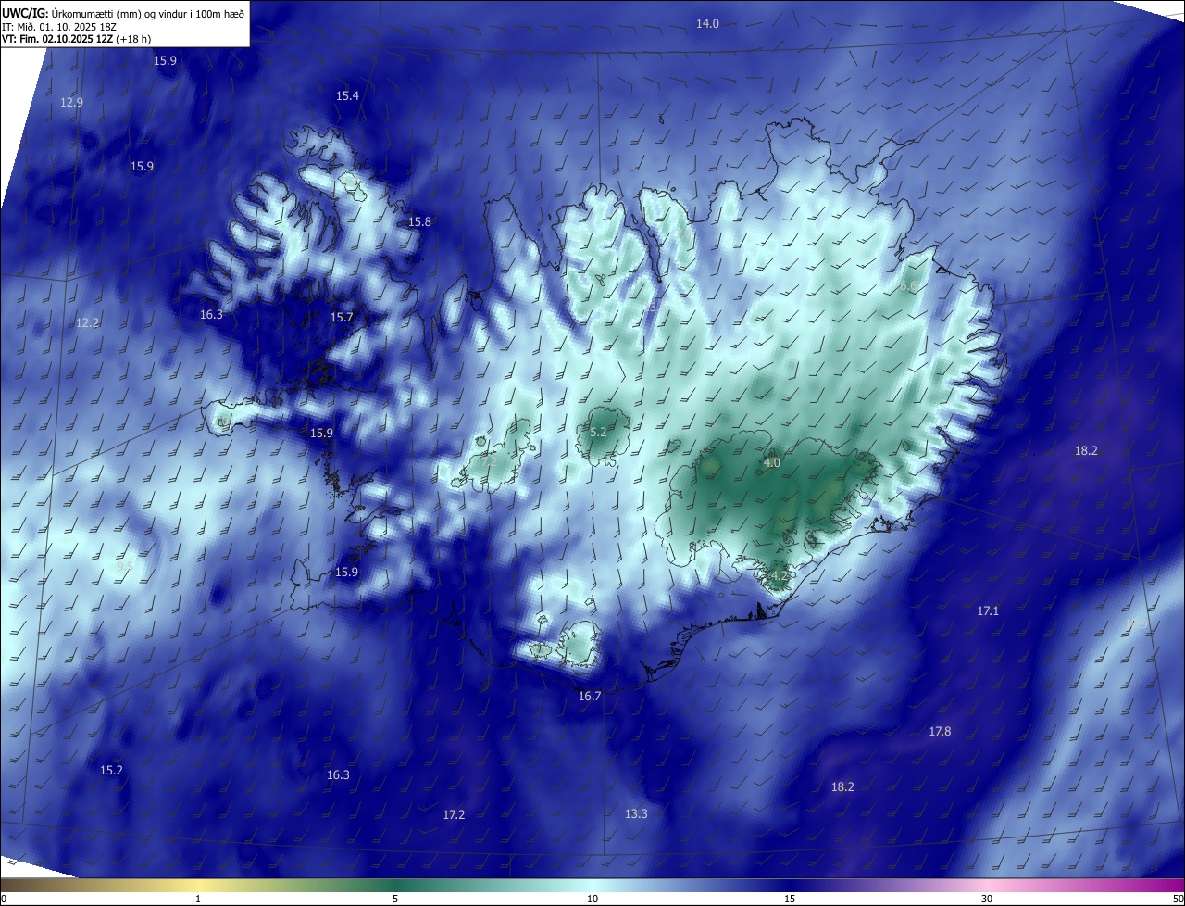Click the 15.4 value on the map
Image resolution: width=1185 pixels, height=906 pixels.
(347, 95)
